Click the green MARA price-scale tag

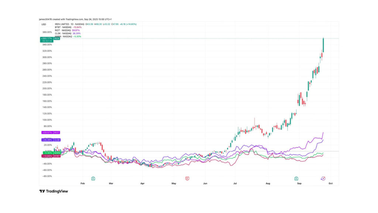(x=51, y=153)
